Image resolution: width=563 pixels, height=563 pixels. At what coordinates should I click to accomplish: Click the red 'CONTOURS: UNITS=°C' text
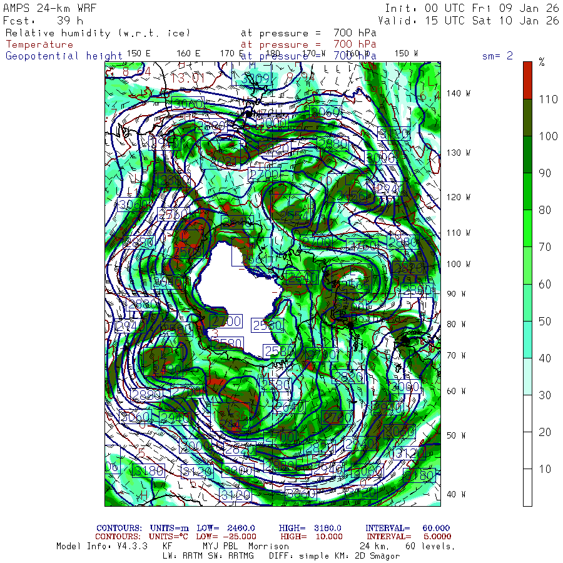(141, 537)
